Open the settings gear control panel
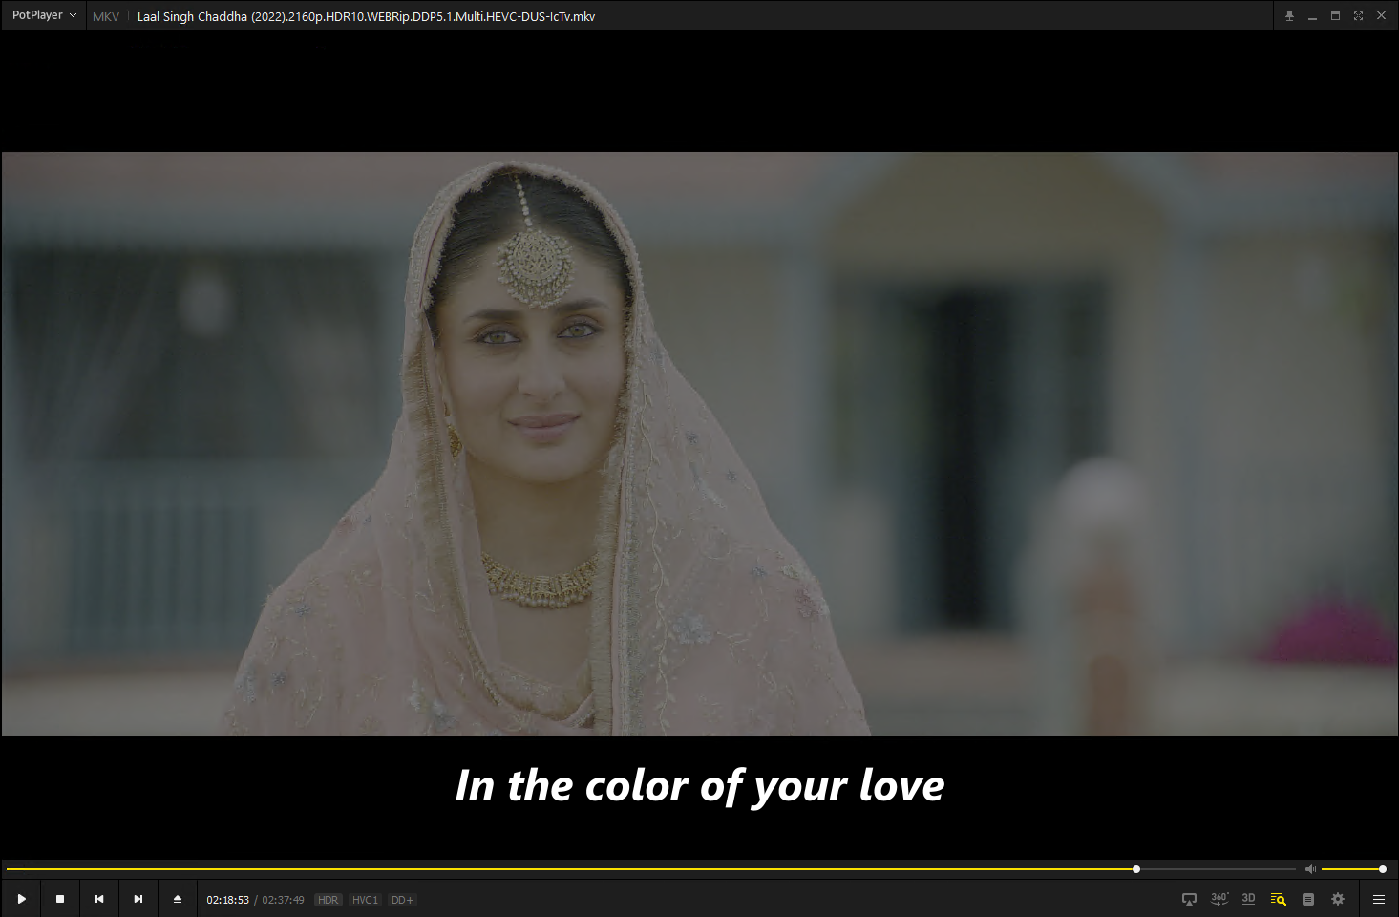This screenshot has width=1399, height=917. click(1338, 899)
